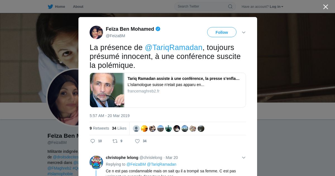The image size is (335, 176).
Task: Click the Twitter bird Home icon
Action: 50,6
